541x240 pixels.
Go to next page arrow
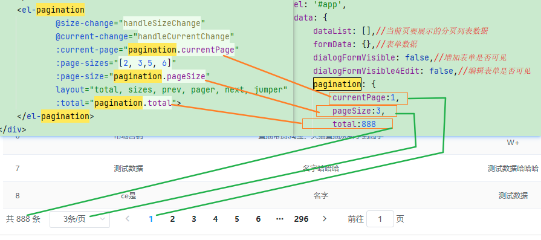[x=325, y=219]
